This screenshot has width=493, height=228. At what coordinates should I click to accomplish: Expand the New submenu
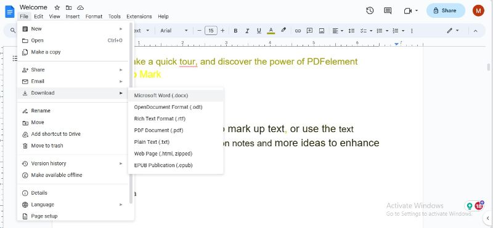click(73, 29)
